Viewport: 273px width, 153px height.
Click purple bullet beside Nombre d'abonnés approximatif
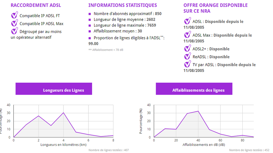(x=90, y=14)
